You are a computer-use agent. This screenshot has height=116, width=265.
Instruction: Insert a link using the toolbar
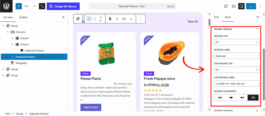(124, 19)
